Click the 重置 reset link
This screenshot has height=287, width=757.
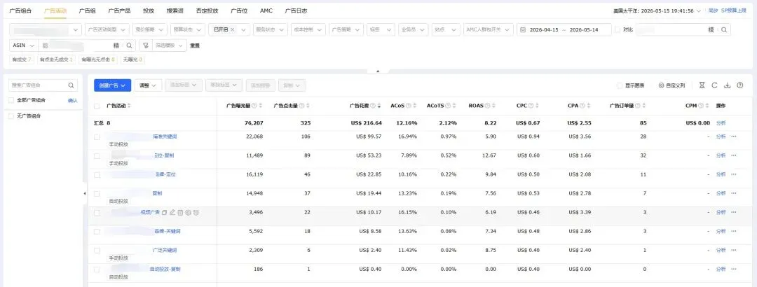point(195,45)
